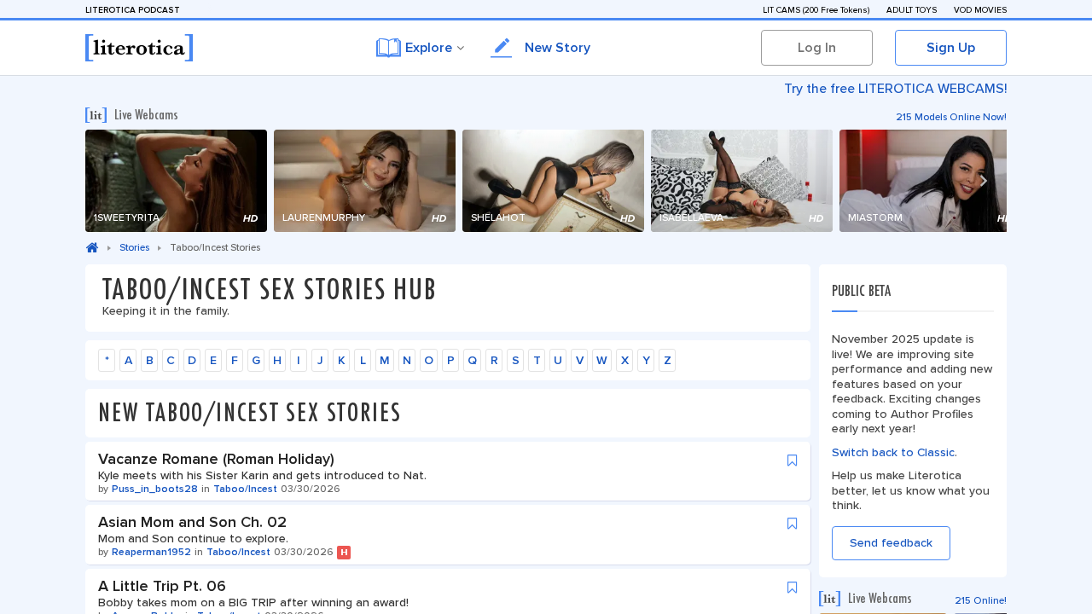
Task: Filter stories by letter D
Action: pos(192,360)
